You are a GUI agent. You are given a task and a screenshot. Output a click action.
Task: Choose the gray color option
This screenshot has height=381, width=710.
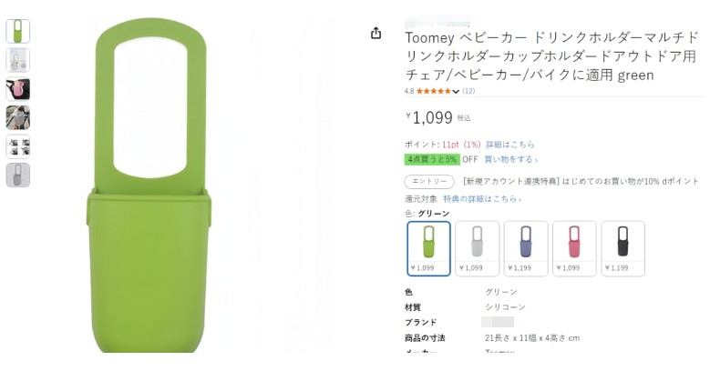point(478,248)
